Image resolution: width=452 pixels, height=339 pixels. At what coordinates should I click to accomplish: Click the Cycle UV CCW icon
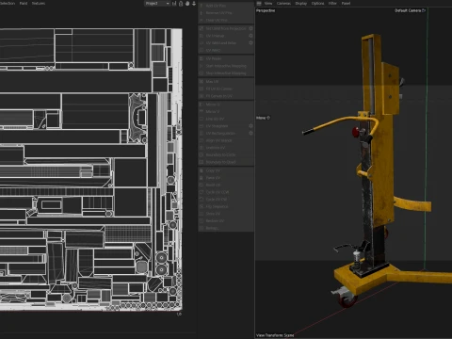click(x=202, y=192)
